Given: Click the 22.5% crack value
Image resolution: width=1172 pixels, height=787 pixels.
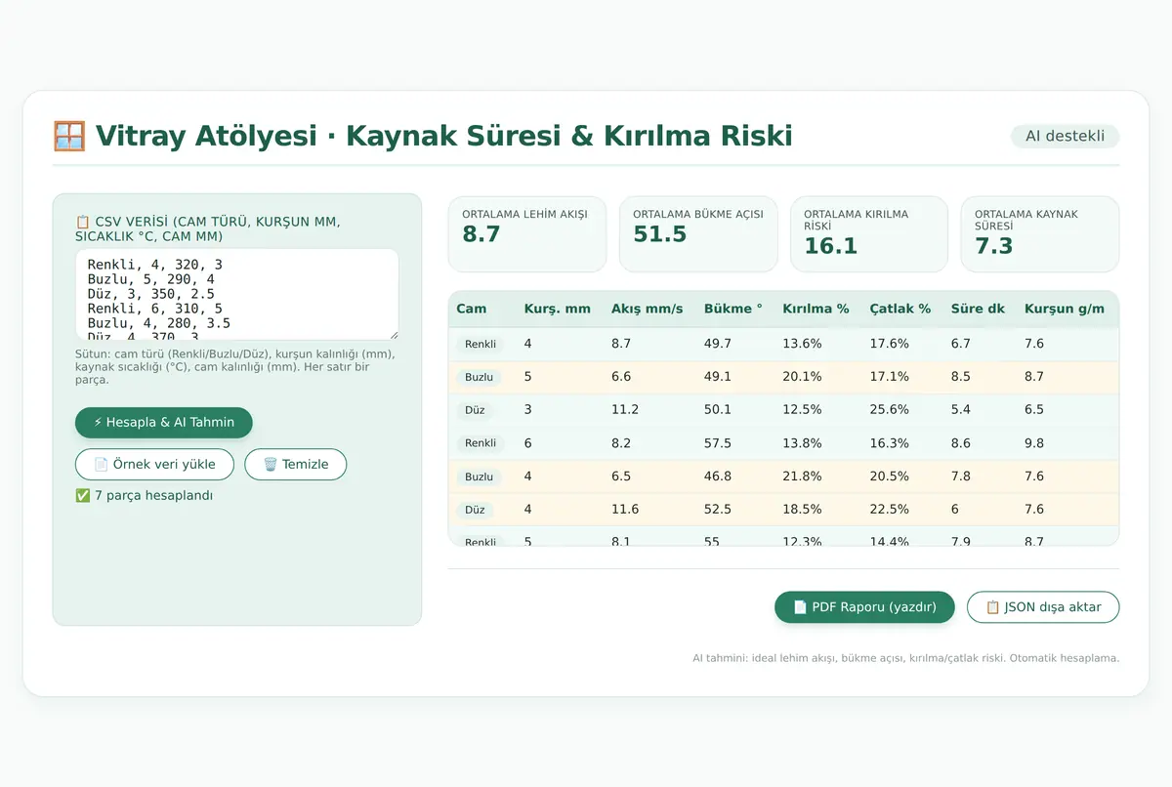Looking at the screenshot, I should (890, 510).
